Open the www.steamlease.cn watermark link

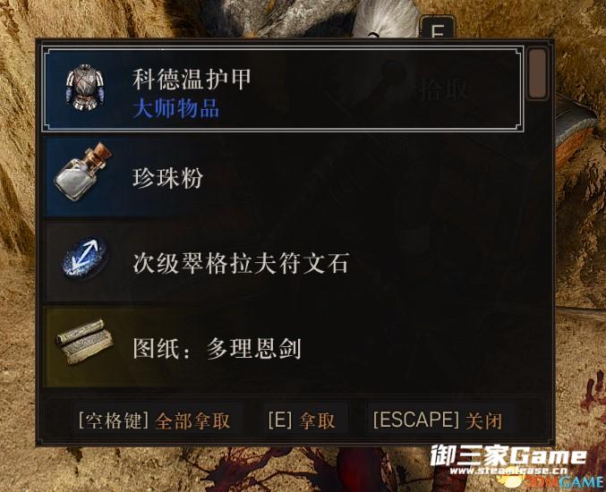click(509, 471)
